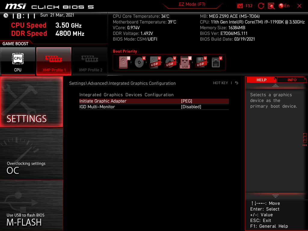Viewport: 308px width, 231px height.
Task: Click the 11th Gen Intel Core i9-11900K text
Action: click(x=257, y=22)
